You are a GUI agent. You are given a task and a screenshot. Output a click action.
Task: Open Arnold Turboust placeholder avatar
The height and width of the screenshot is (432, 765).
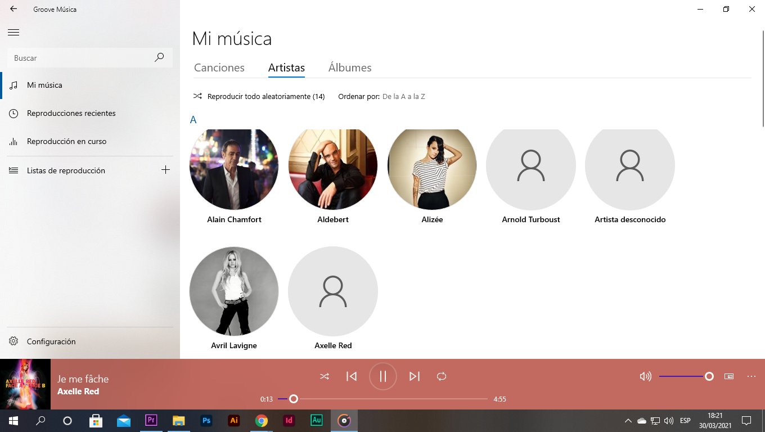click(x=531, y=169)
